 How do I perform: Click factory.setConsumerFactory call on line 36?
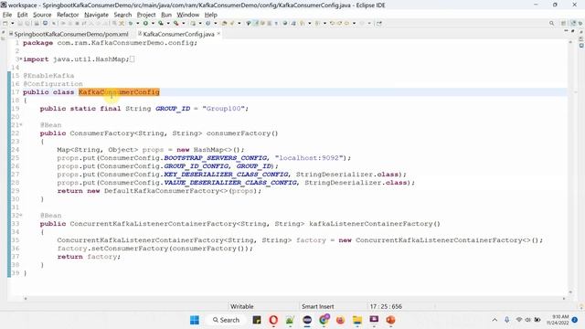tap(154, 249)
